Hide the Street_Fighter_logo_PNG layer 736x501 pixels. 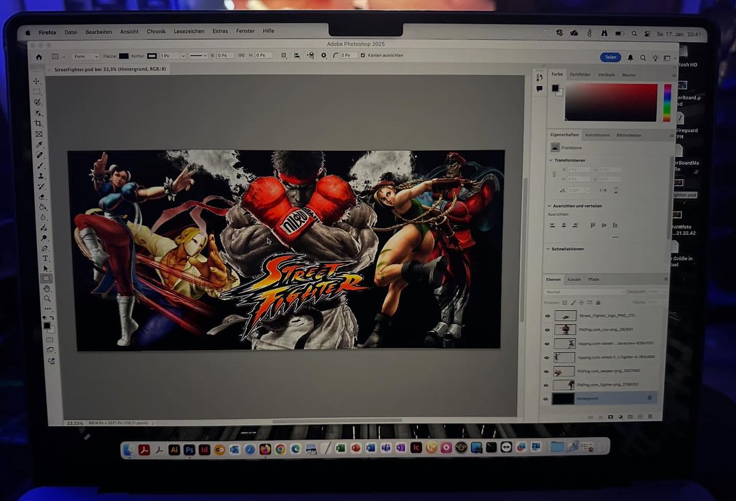click(548, 316)
